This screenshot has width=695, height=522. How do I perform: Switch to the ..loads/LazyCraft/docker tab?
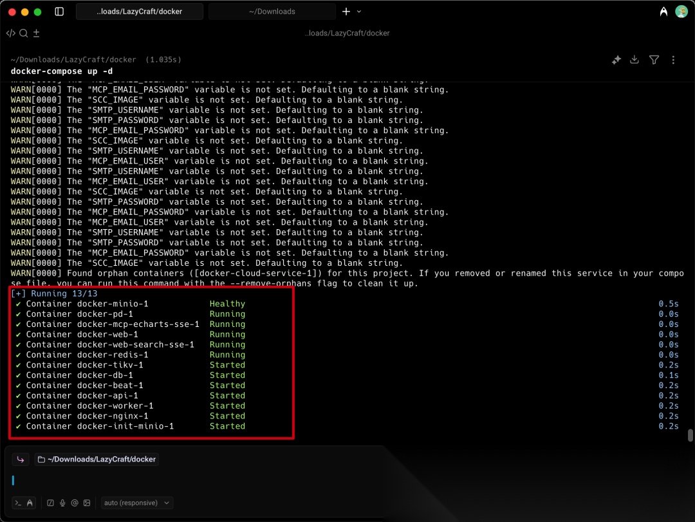tap(140, 12)
